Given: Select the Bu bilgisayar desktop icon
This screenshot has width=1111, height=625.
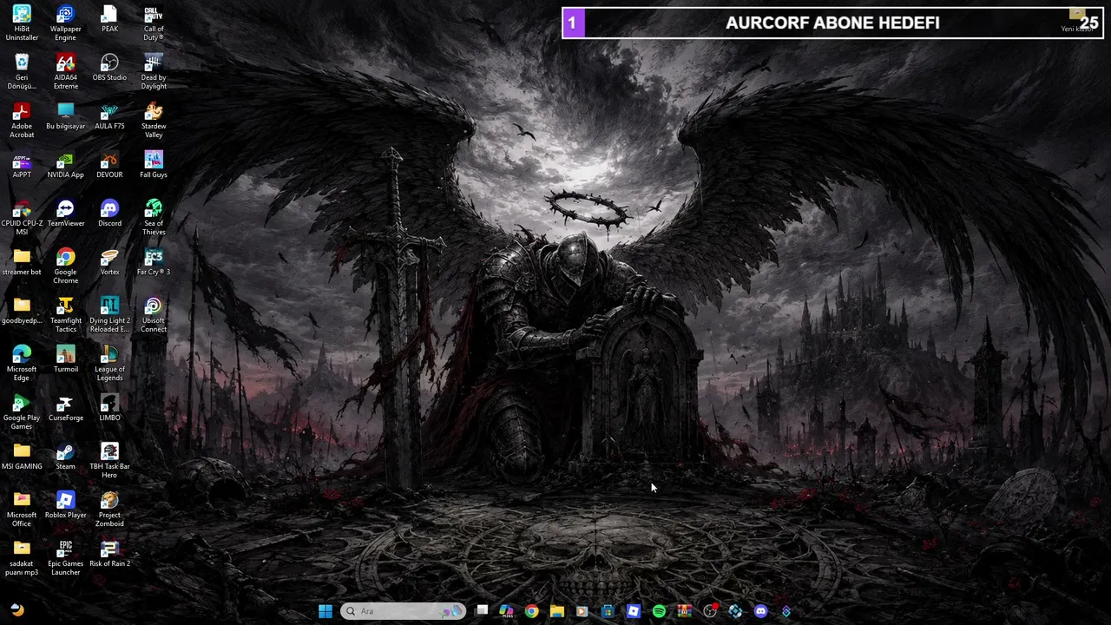Looking at the screenshot, I should 66,116.
